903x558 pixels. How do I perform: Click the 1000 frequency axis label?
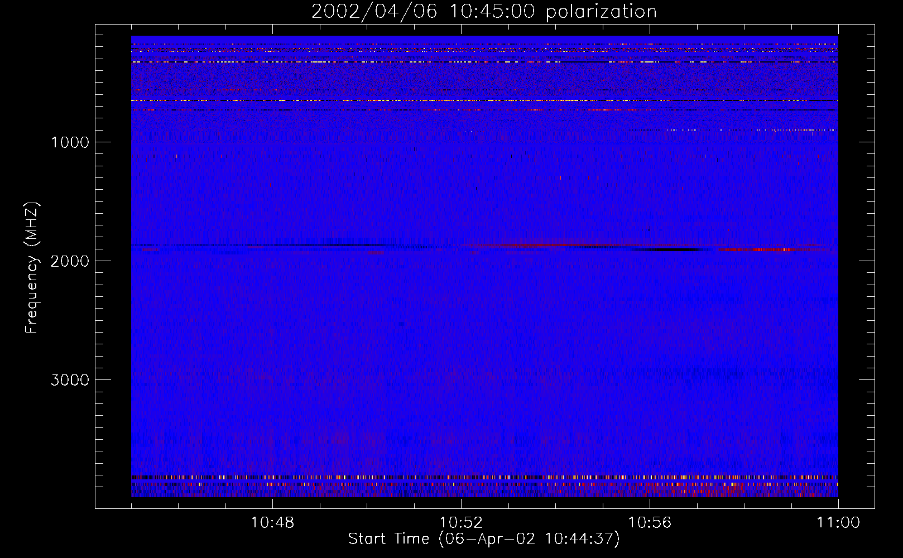tap(70, 142)
